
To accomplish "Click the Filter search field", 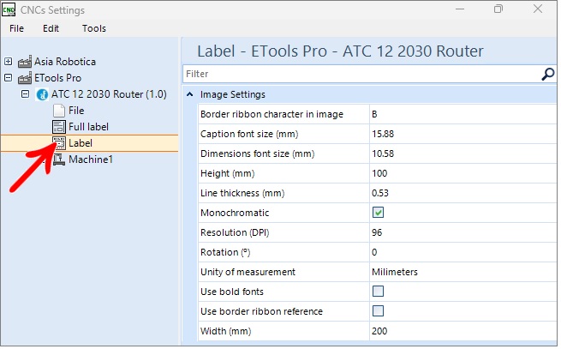I will click(360, 75).
